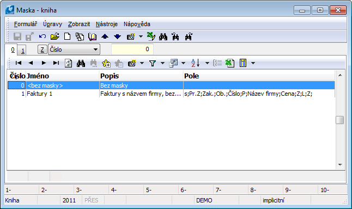The height and width of the screenshot is (209, 352).
Task: Click scrollbar down arrow
Action: coord(340,165)
